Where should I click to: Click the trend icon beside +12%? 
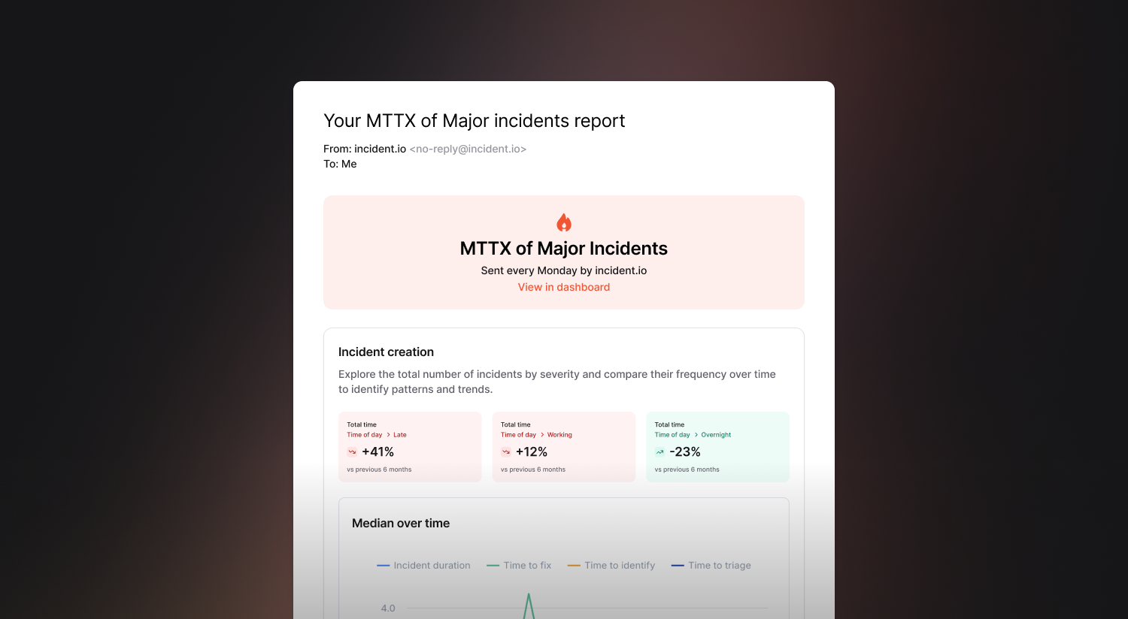[506, 452]
